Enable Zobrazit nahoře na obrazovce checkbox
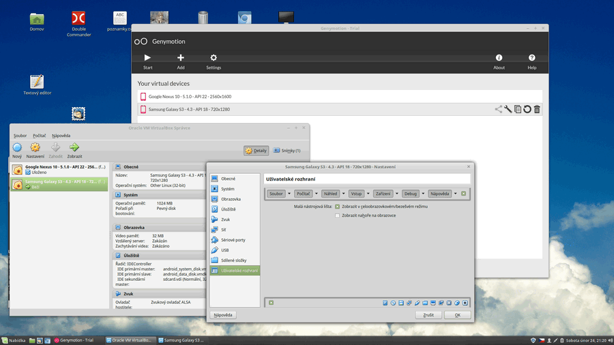This screenshot has width=614, height=345. [x=337, y=215]
